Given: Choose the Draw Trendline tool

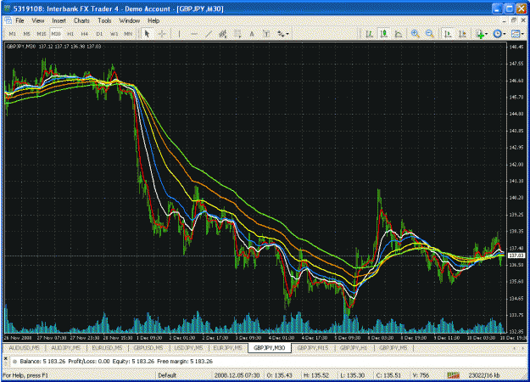Looking at the screenshot, I should [209, 33].
